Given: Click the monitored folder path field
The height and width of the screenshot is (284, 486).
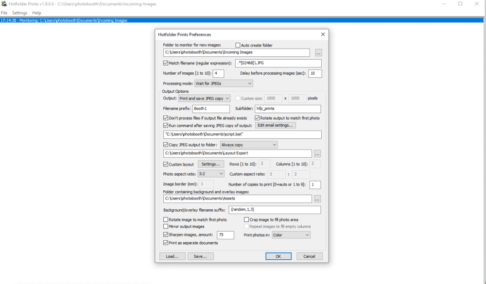Looking at the screenshot, I should click(237, 52).
